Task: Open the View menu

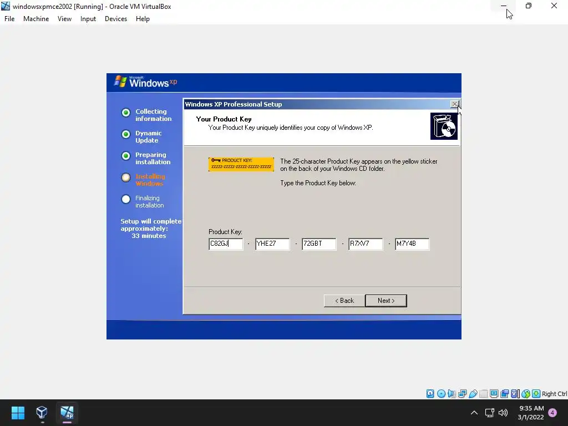Action: tap(64, 19)
